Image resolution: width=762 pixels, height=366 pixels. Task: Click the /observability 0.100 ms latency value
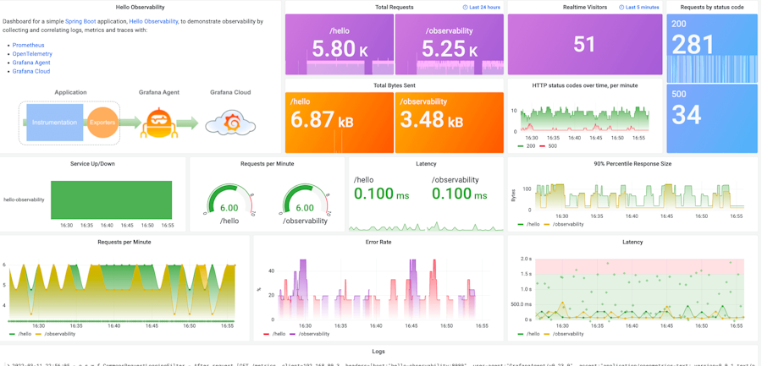[x=459, y=194]
